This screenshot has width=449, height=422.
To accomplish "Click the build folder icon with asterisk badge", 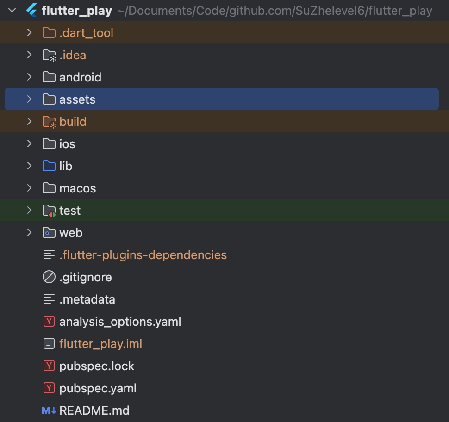I will (49, 122).
